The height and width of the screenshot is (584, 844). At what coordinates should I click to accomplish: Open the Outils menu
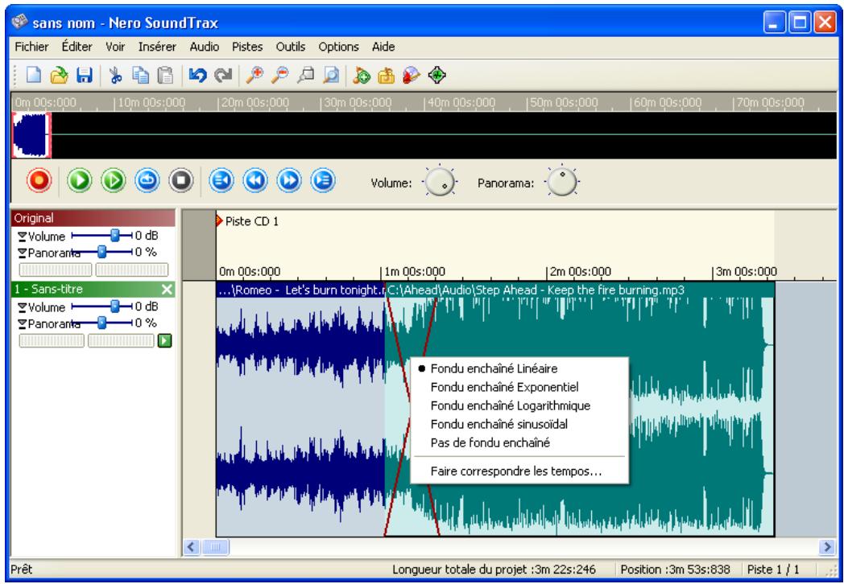(291, 47)
